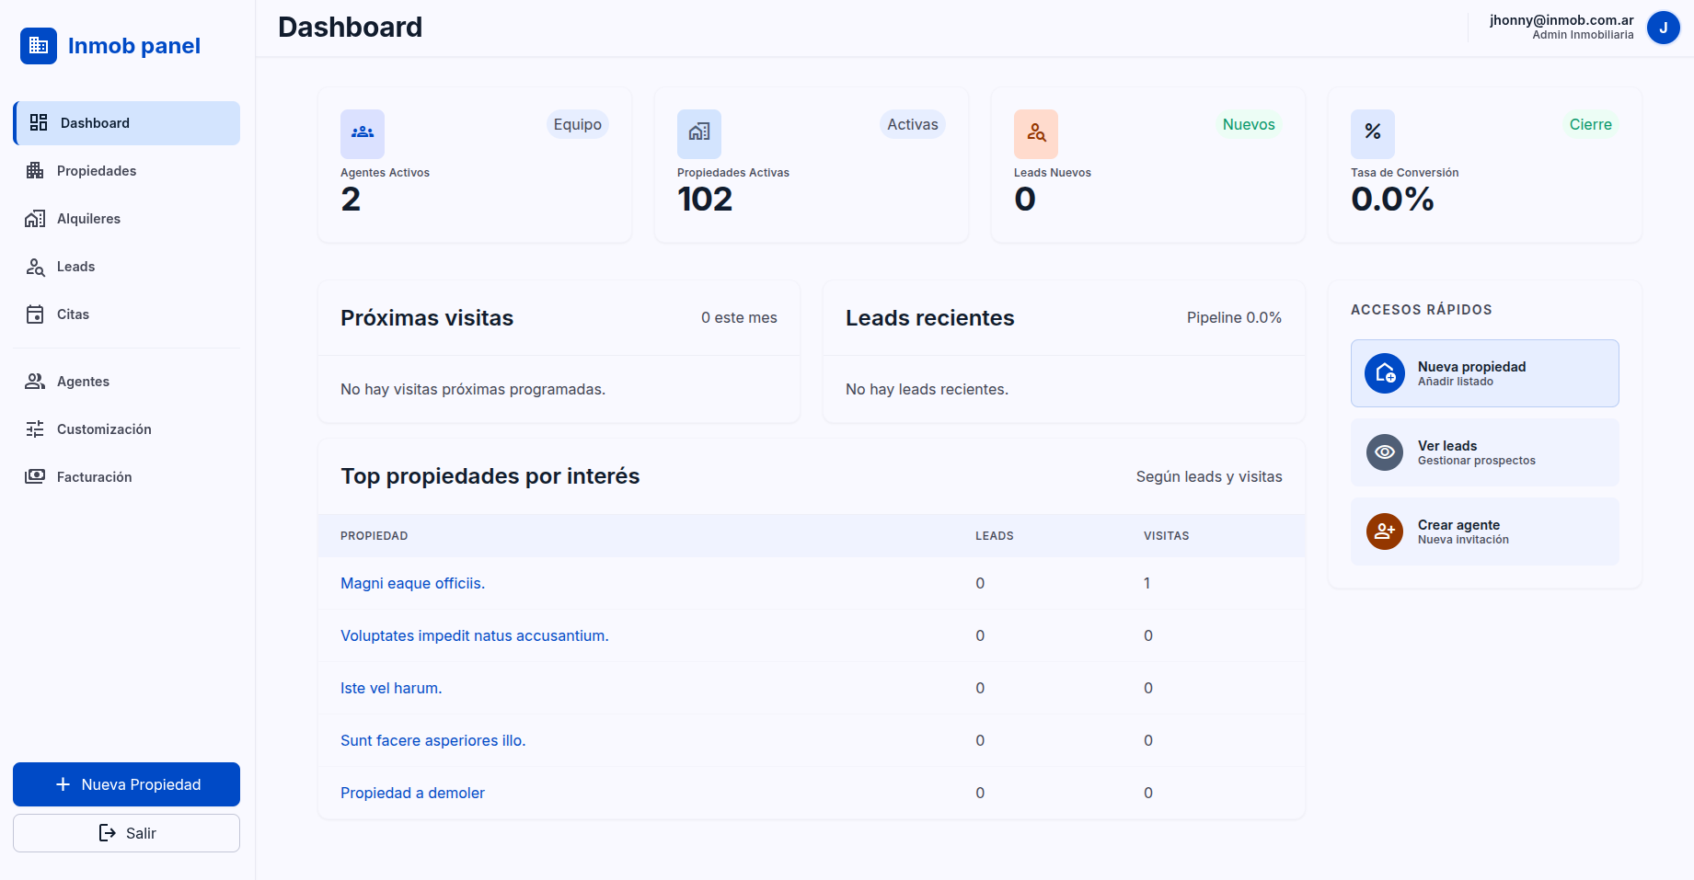1694x880 pixels.
Task: Click the Propiedades Activas home icon
Action: (699, 132)
